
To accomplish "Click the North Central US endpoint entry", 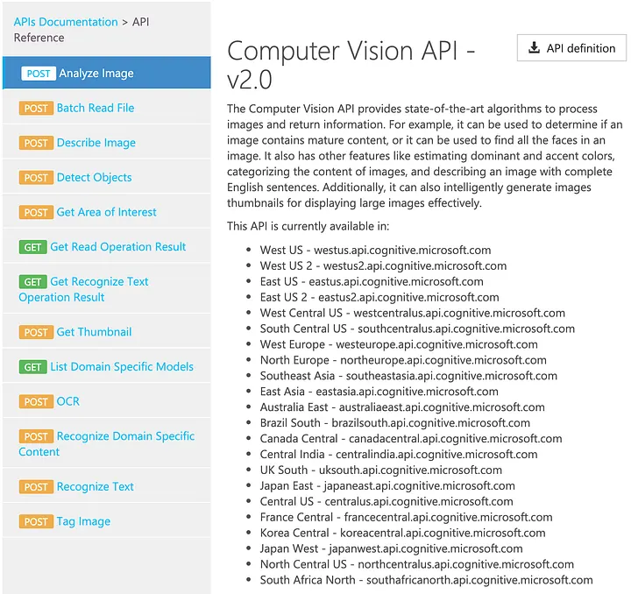I will coord(416,564).
